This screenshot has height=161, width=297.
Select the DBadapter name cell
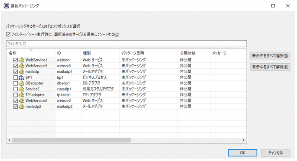[34, 84]
